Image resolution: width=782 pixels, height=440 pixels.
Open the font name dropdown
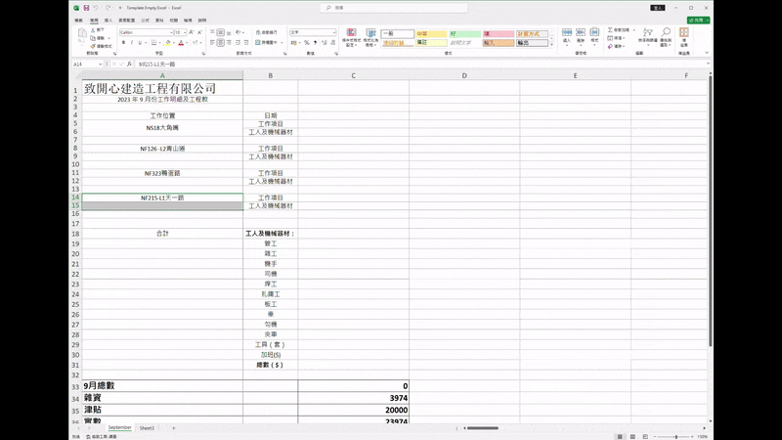(x=172, y=32)
